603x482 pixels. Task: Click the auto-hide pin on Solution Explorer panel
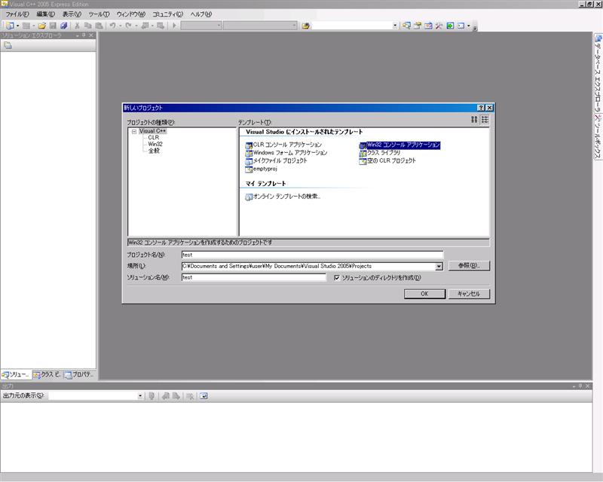84,35
